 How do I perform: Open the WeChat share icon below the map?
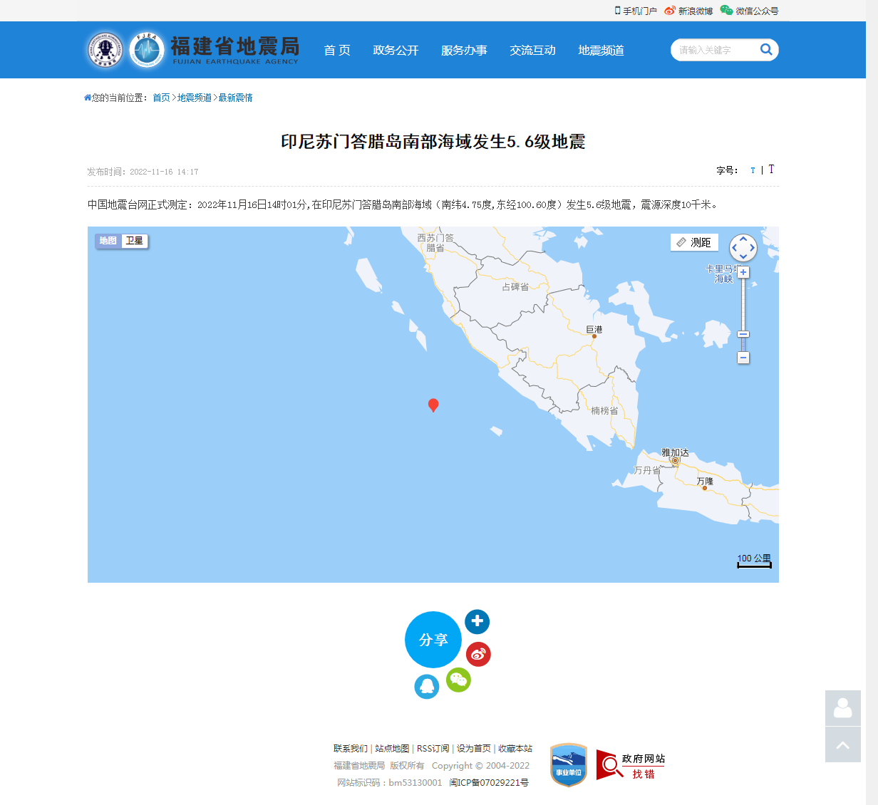tap(459, 680)
